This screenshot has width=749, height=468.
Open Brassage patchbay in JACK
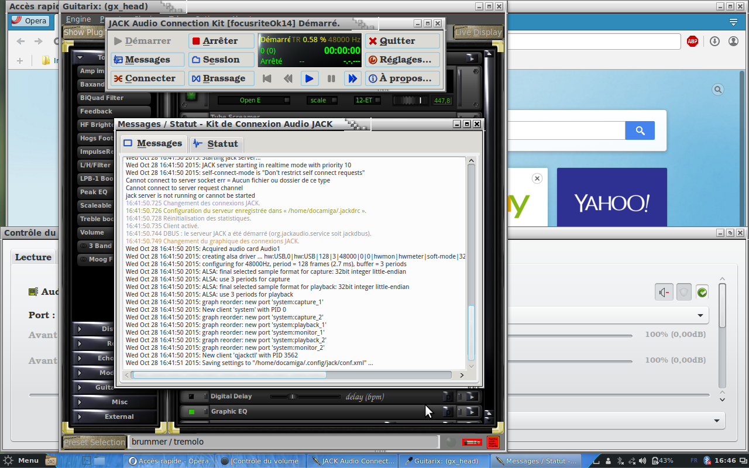tap(221, 78)
